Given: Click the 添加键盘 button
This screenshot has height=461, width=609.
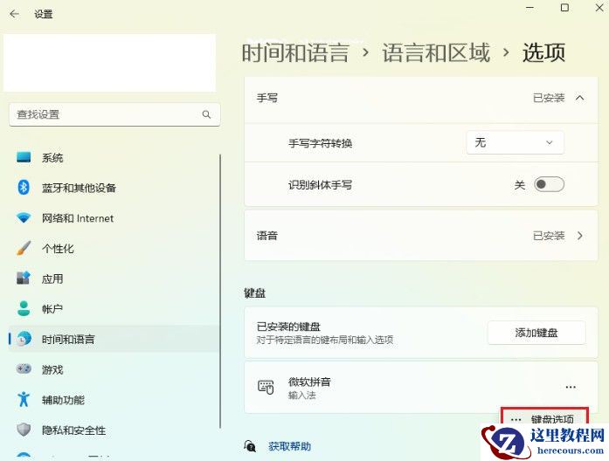Looking at the screenshot, I should 536,333.
